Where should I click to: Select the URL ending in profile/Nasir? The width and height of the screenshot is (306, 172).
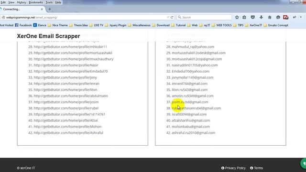66,65
